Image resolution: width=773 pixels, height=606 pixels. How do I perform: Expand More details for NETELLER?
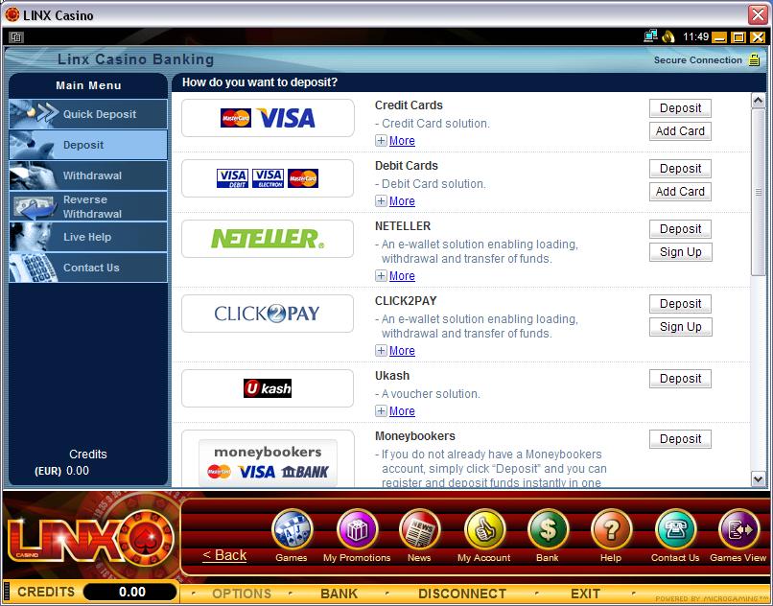[395, 276]
